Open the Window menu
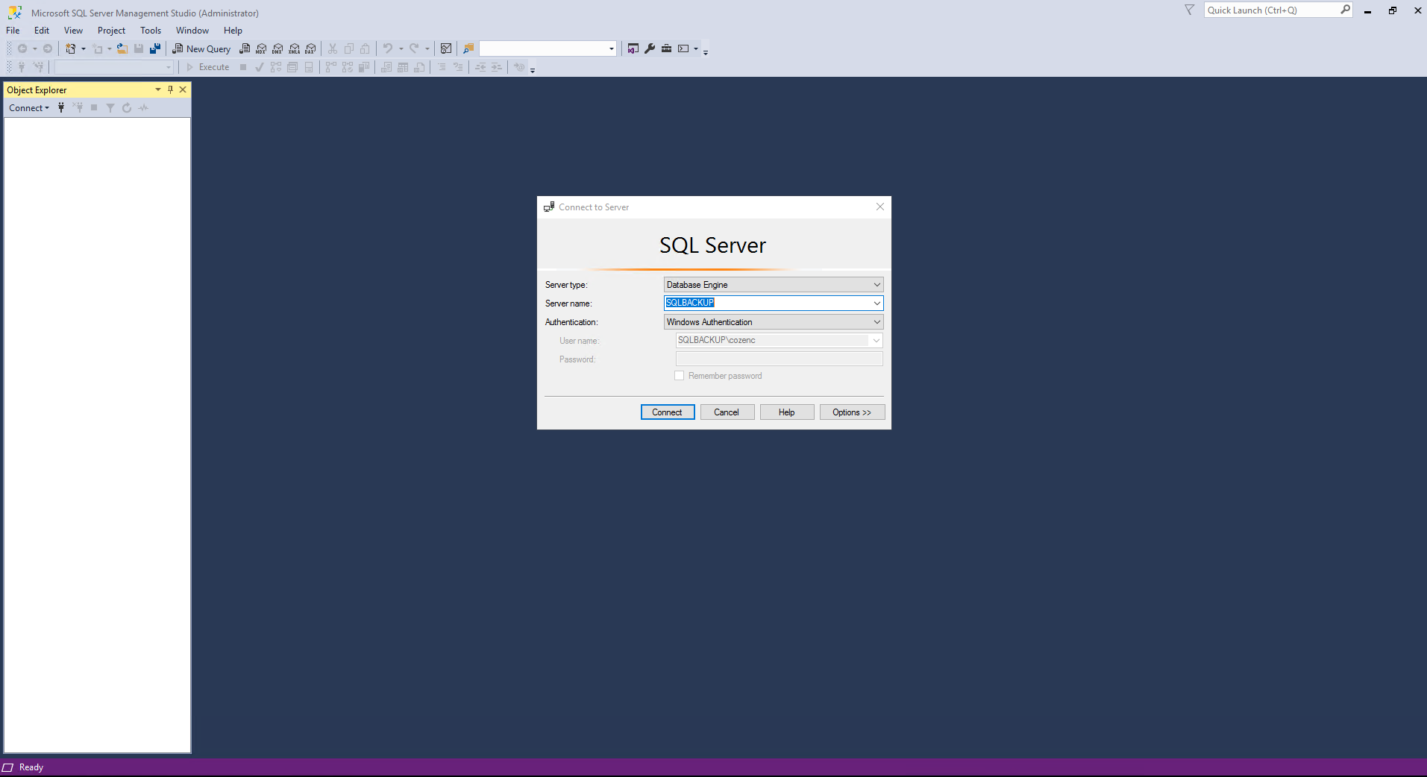 pos(192,31)
